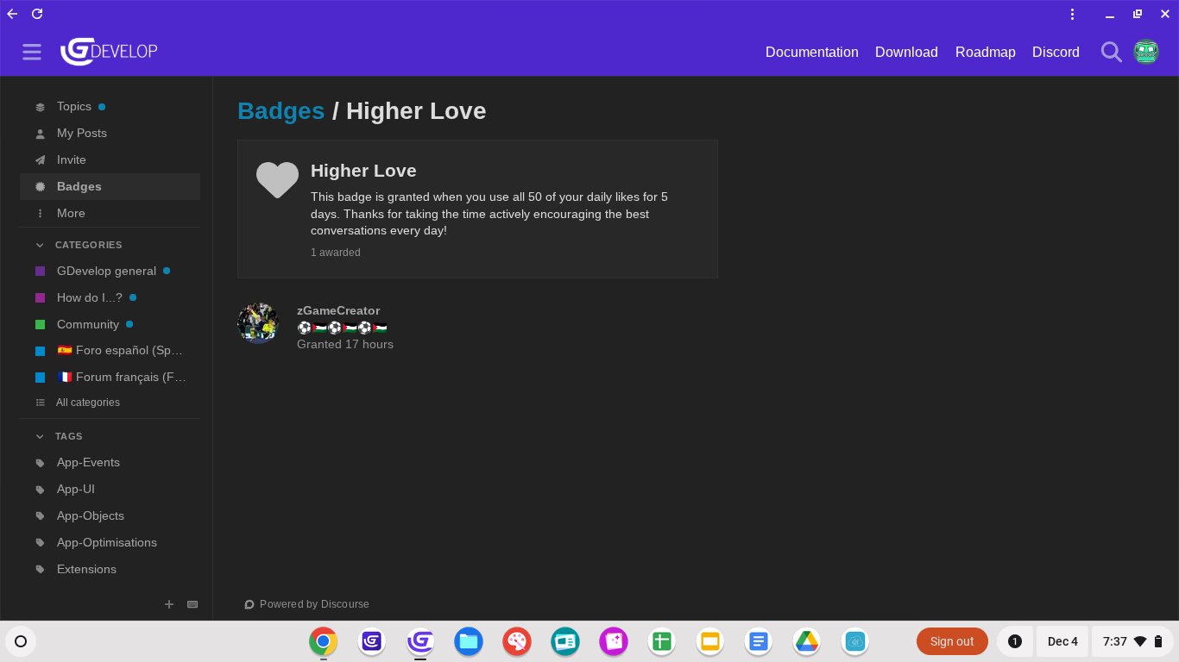
Task: Click the browser reload icon
Action: (x=37, y=14)
